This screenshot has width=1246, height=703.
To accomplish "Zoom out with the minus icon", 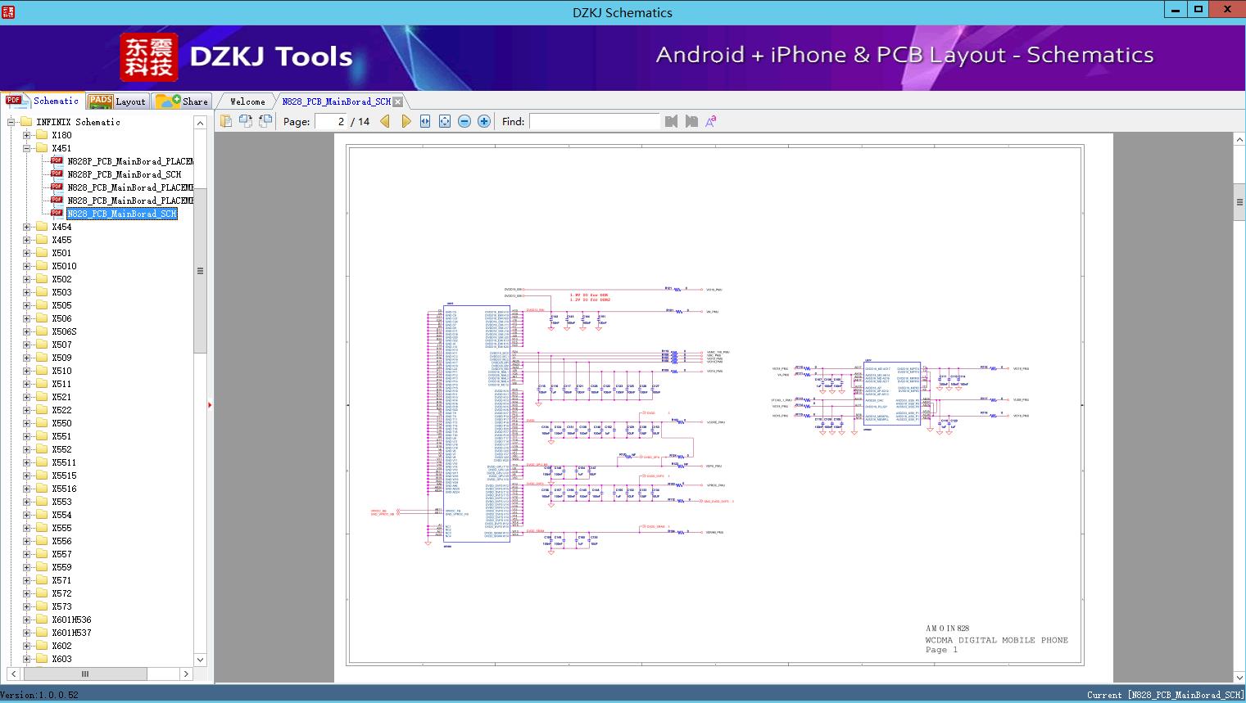I will (x=464, y=121).
